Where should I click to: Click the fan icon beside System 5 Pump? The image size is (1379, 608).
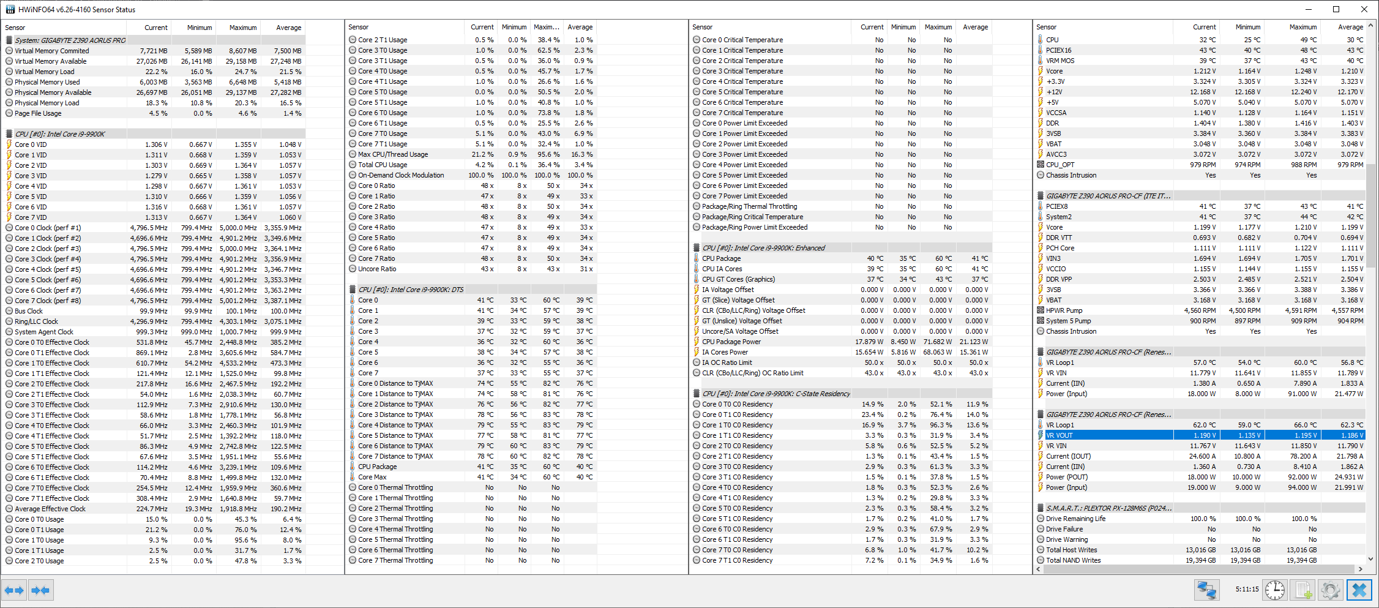pyautogui.click(x=1040, y=321)
